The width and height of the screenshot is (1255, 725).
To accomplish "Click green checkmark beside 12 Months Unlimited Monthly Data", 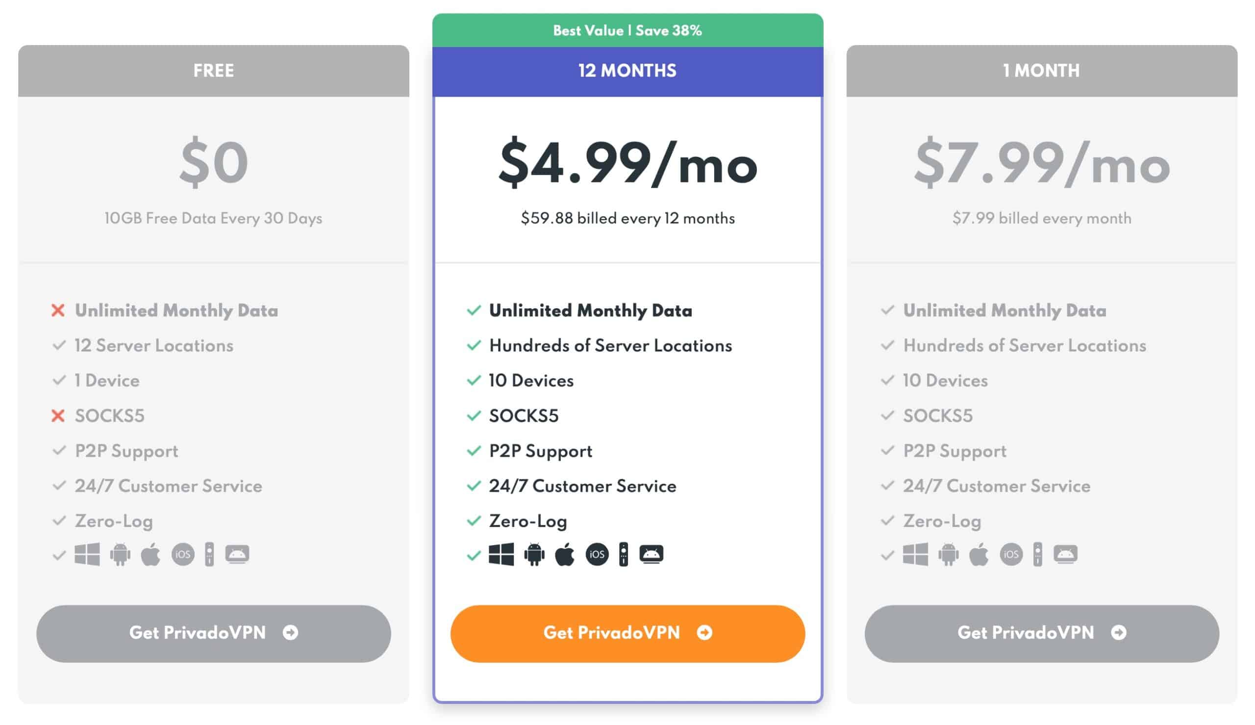I will click(x=474, y=310).
